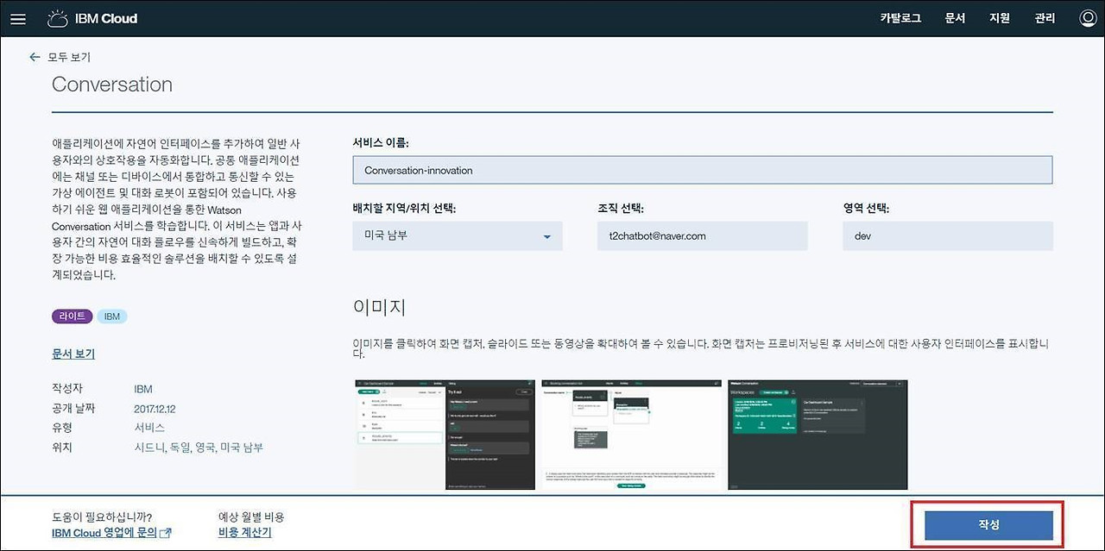
Task: Open the 관리 menu item
Action: pos(1045,18)
